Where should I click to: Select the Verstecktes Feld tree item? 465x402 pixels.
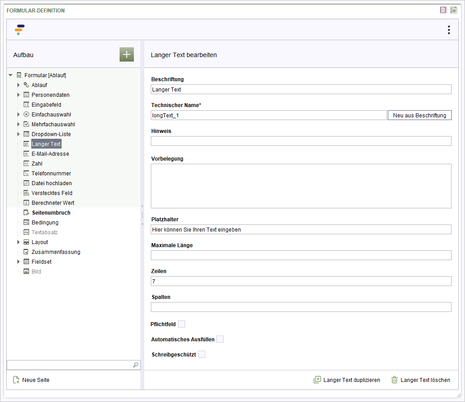tap(52, 193)
